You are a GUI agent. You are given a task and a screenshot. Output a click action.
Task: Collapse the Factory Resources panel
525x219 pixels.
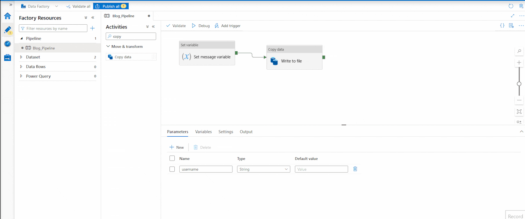[x=93, y=18]
